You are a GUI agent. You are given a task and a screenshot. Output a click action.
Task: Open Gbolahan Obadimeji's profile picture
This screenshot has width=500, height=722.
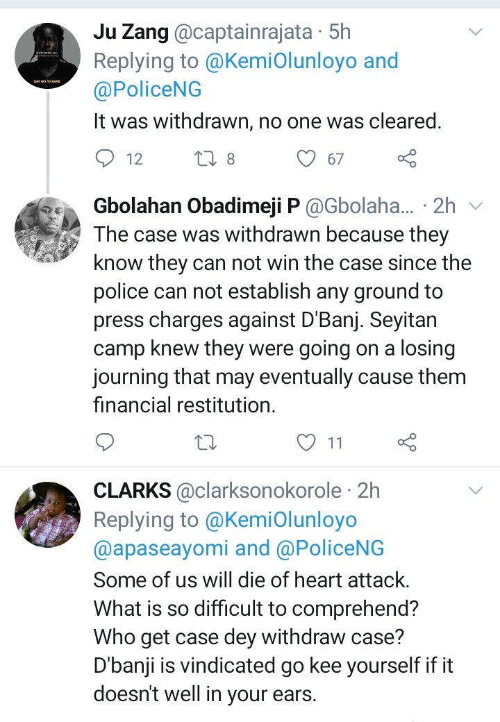pyautogui.click(x=47, y=230)
